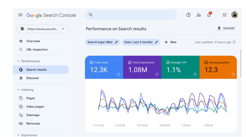This screenshot has height=137, width=246.
Task: Show help for Total clicks
Action: 119,75
